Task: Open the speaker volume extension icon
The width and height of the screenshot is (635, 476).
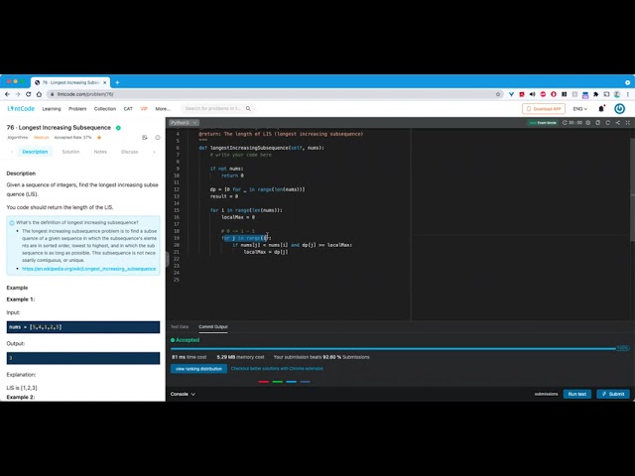Action: (532, 94)
